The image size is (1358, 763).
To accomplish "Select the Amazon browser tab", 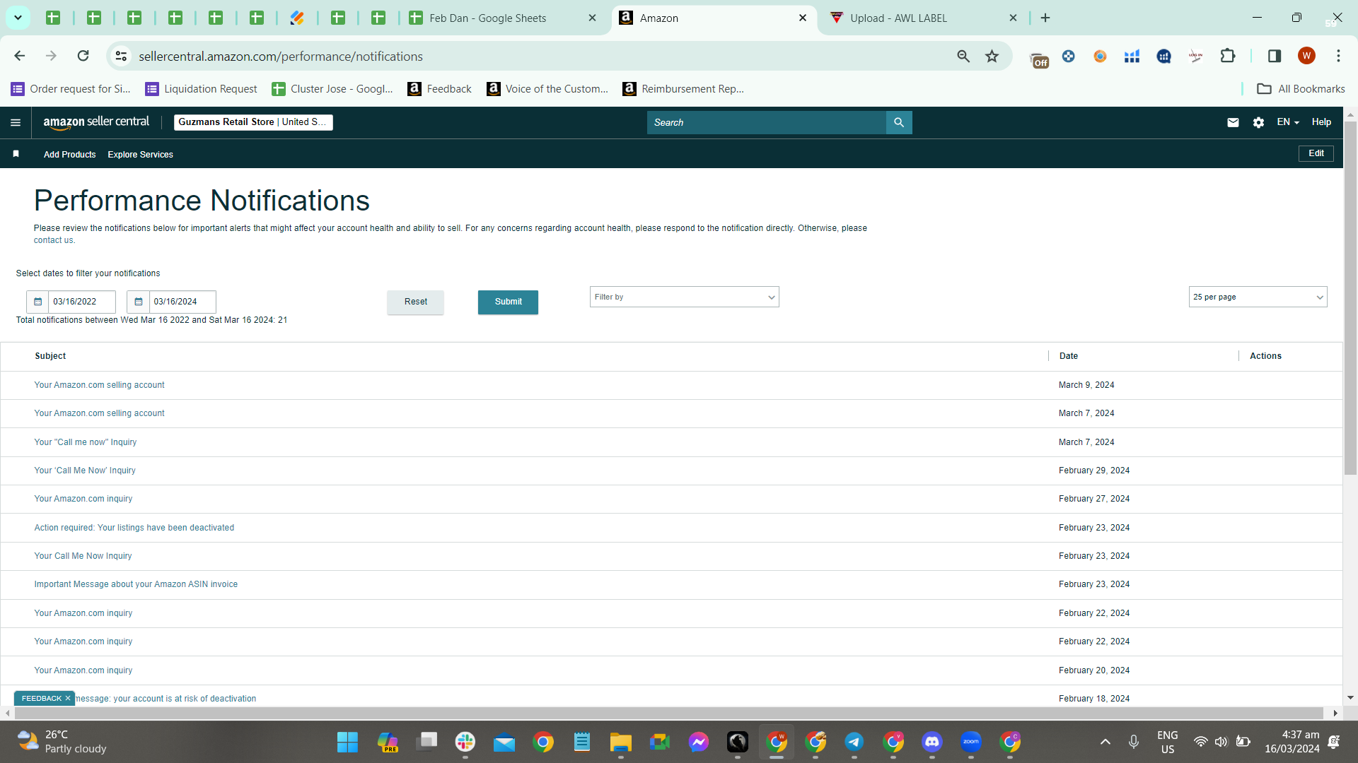I will 714,18.
